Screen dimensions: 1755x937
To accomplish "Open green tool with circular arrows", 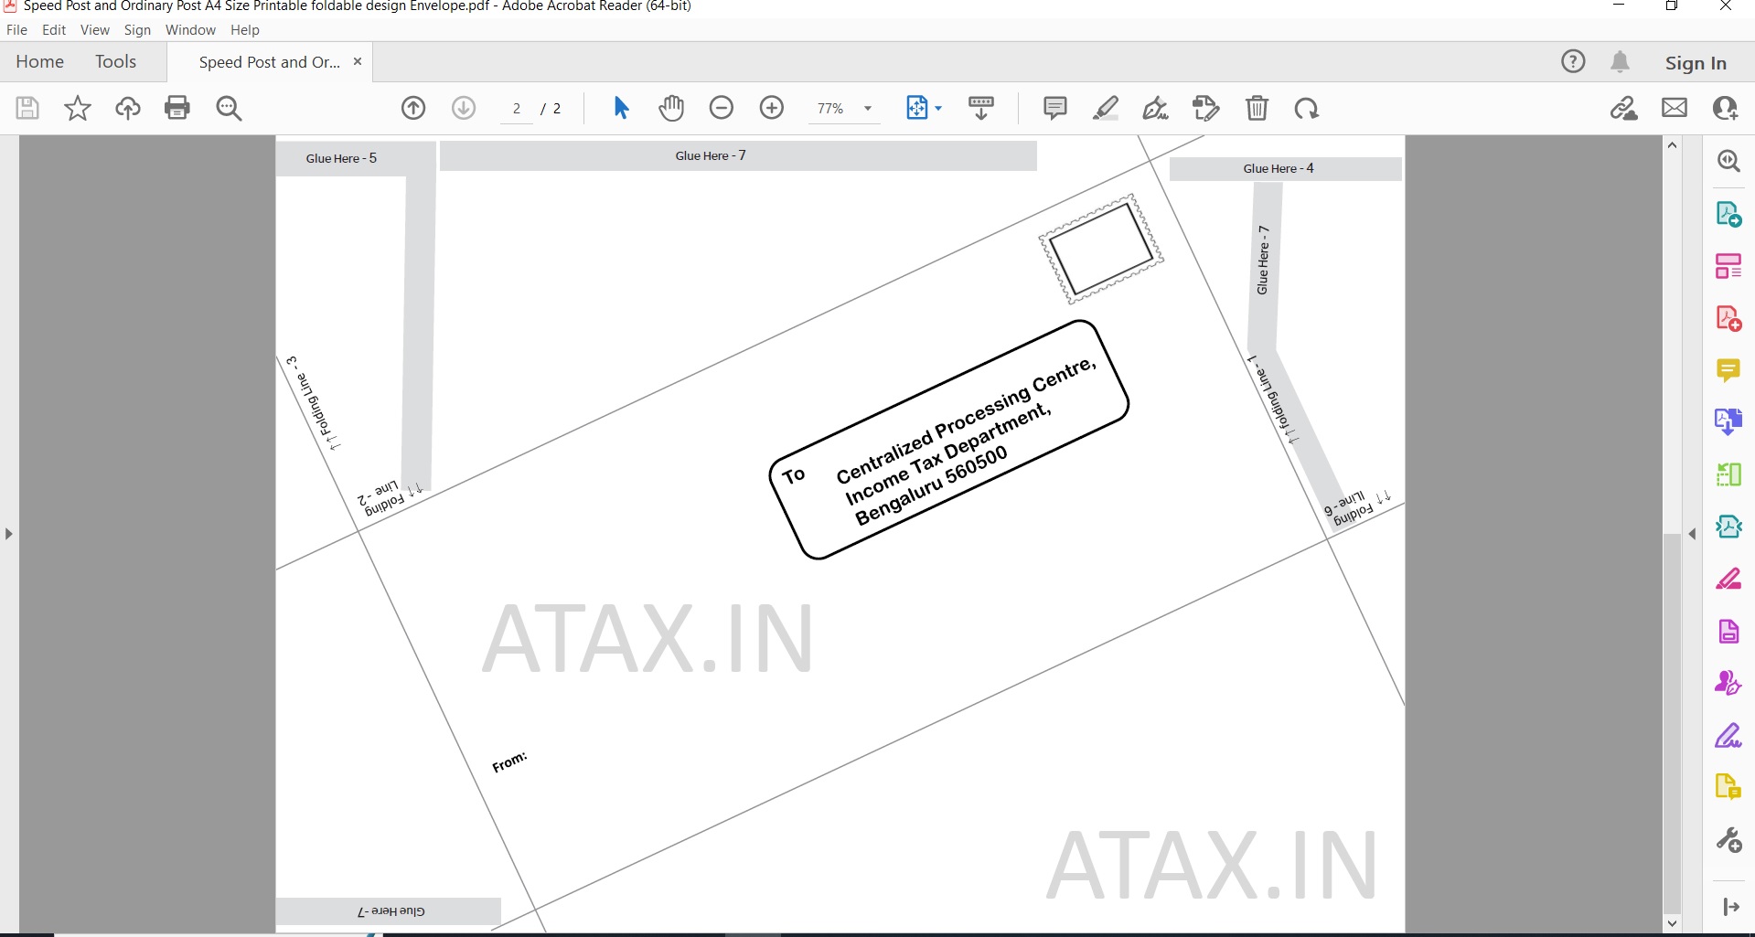I will [1728, 527].
